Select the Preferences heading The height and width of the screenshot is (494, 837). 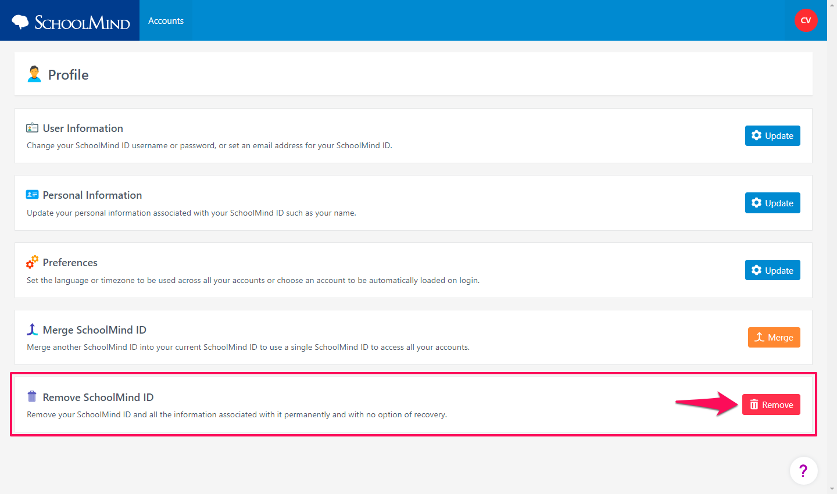[x=70, y=263]
